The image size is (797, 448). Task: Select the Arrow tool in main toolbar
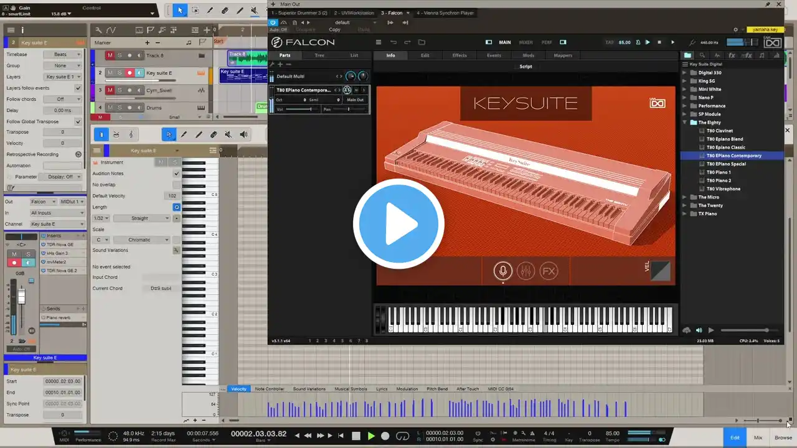[180, 11]
